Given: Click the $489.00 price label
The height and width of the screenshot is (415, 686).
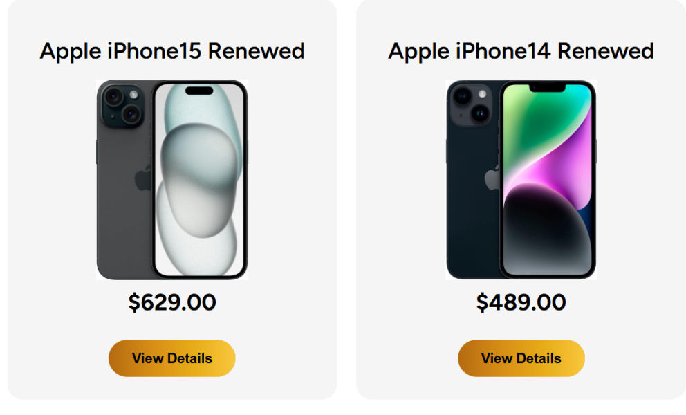Looking at the screenshot, I should (x=521, y=302).
